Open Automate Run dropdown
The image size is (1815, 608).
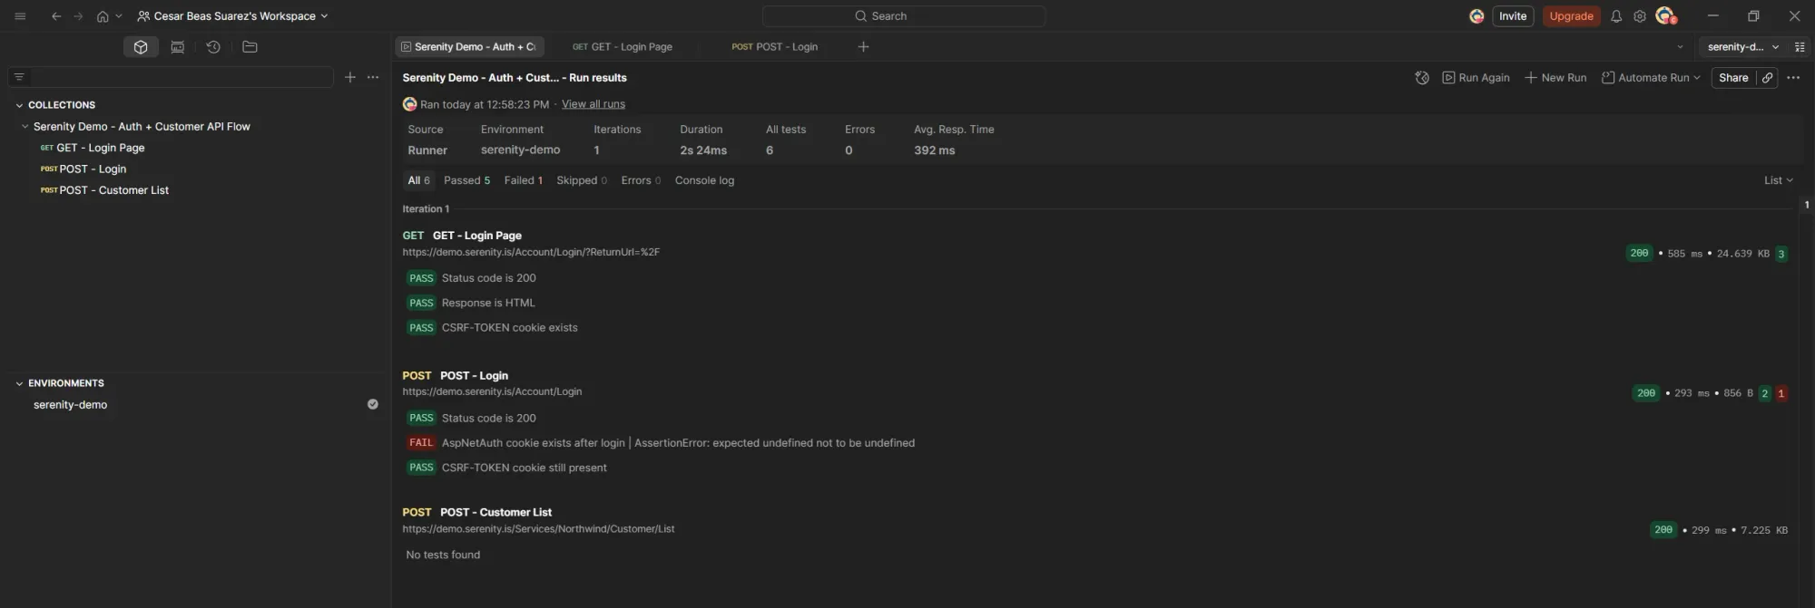click(x=1651, y=78)
